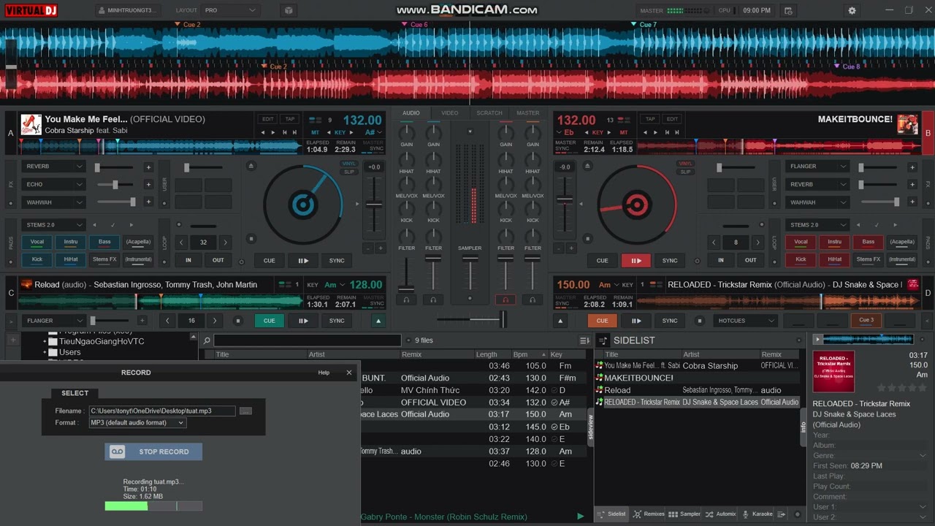Toggle the HiHat stem pad on deck B

coord(834,259)
